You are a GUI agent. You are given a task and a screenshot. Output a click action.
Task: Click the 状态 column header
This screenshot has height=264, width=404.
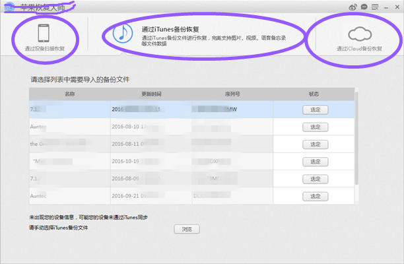point(314,94)
